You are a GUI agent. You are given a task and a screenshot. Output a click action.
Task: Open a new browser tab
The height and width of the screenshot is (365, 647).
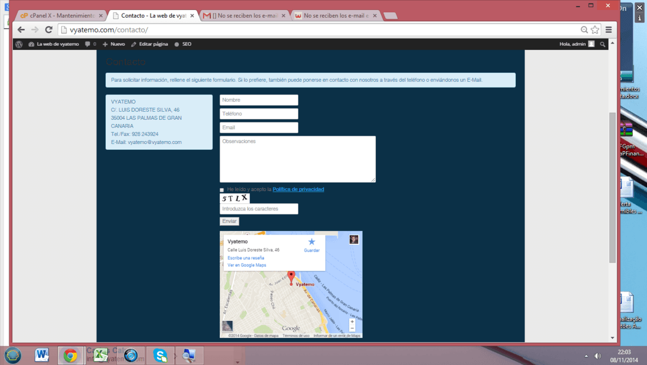(391, 16)
